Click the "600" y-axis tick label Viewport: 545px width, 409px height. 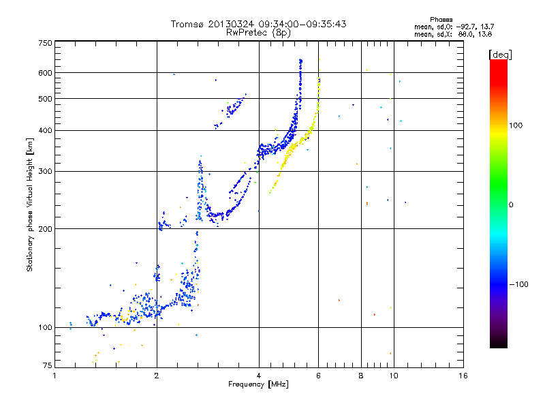pos(45,73)
